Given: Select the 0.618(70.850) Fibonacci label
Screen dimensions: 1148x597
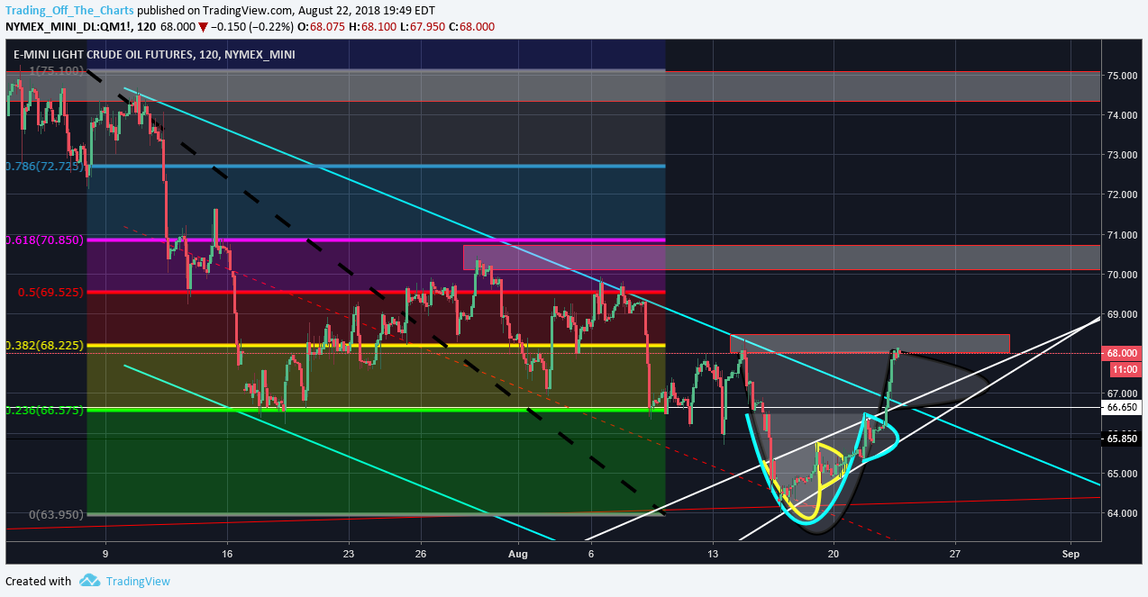Looking at the screenshot, I should point(44,240).
